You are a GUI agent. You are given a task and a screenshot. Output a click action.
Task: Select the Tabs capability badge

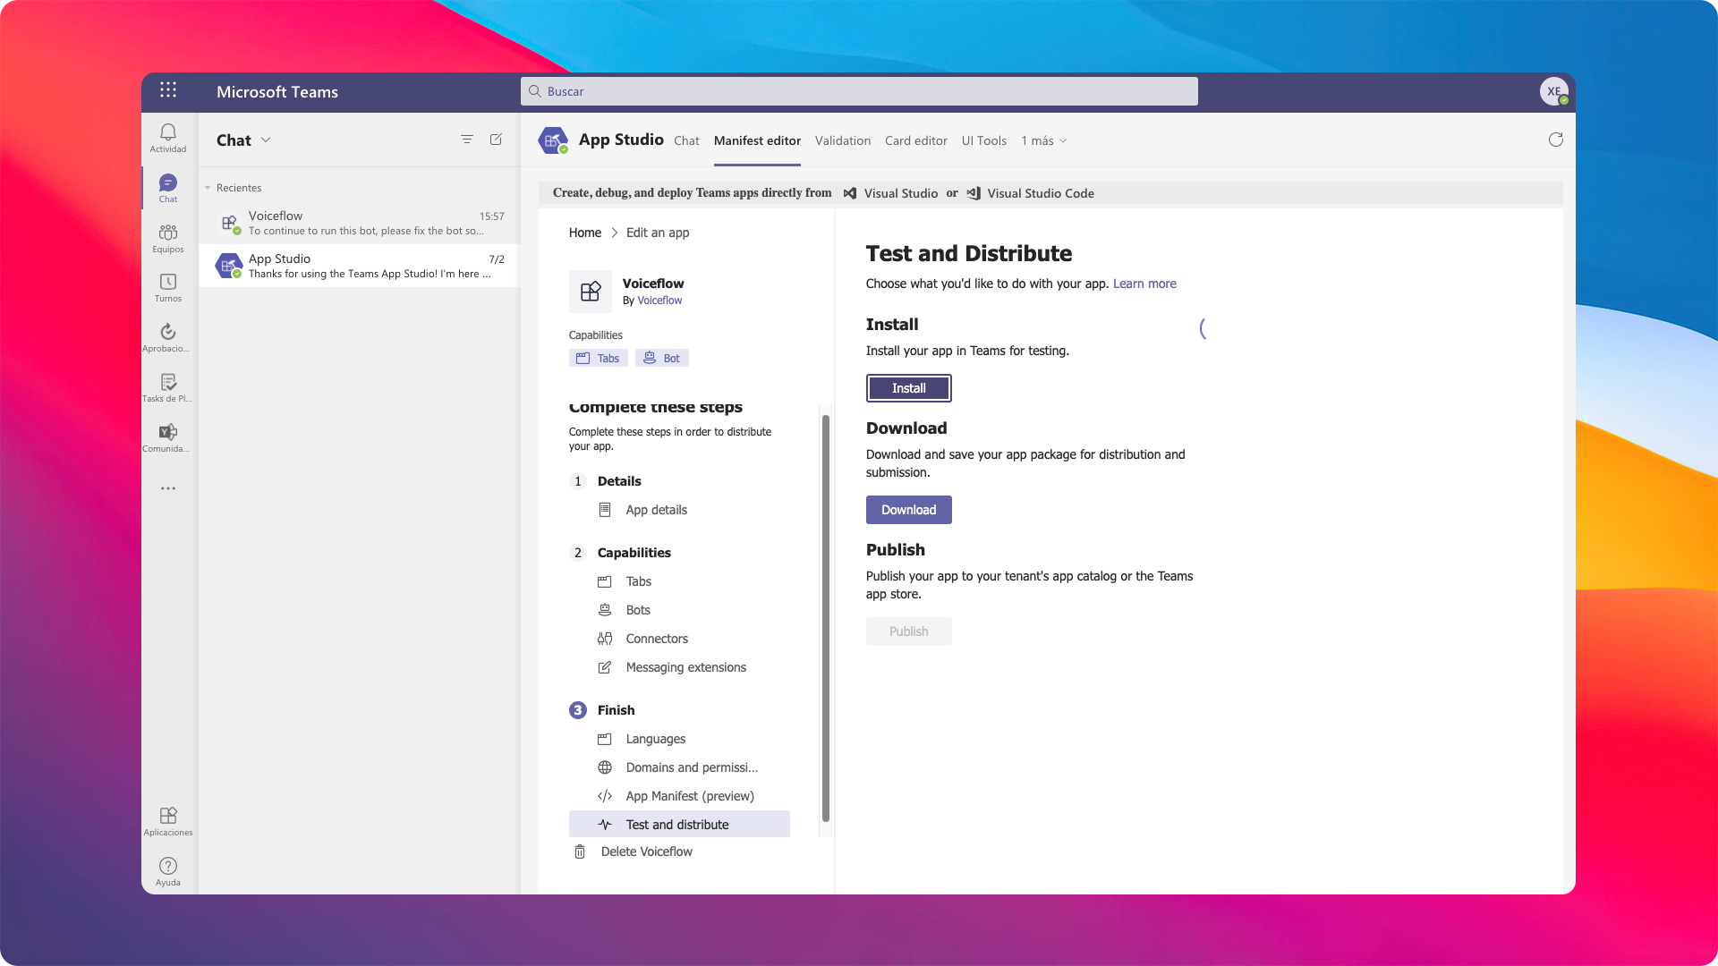click(x=598, y=357)
